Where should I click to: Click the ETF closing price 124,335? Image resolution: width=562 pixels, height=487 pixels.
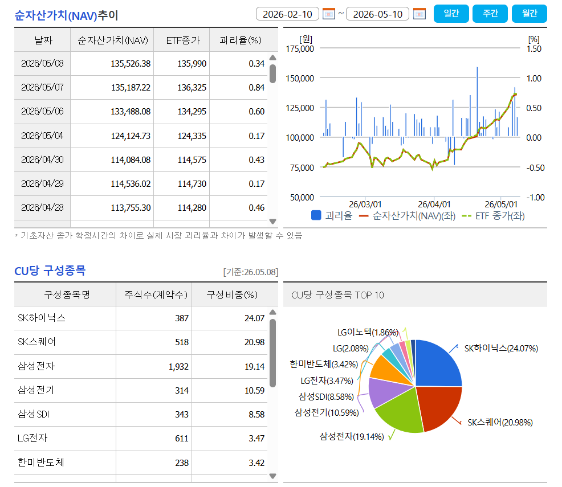(192, 136)
